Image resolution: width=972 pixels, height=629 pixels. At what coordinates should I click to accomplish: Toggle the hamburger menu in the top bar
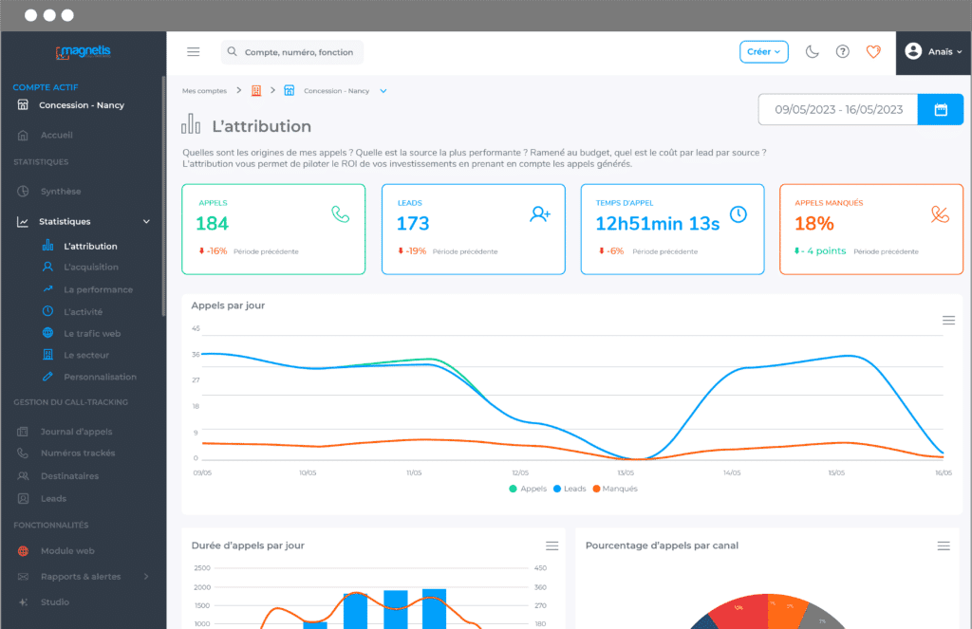[194, 52]
